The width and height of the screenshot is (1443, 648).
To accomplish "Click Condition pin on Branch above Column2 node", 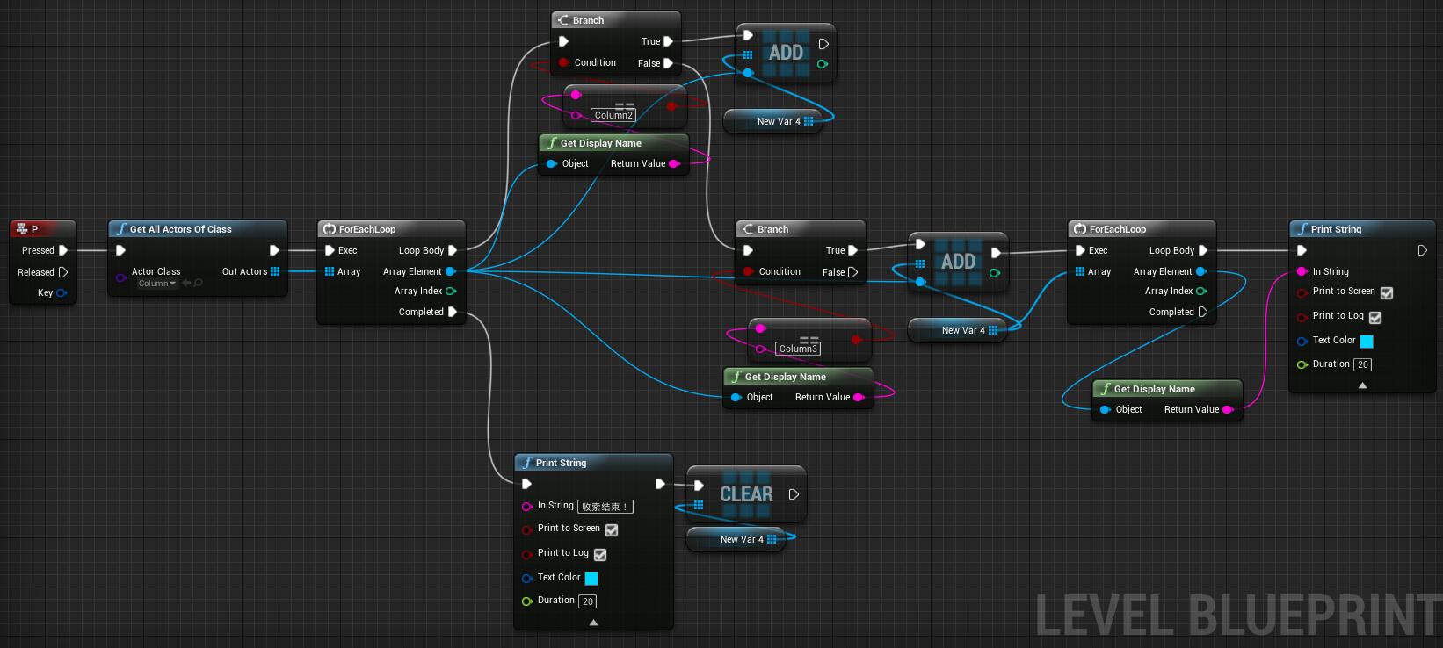I will [563, 62].
